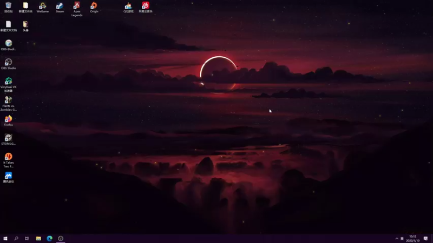The image size is (433, 243).
Task: Select the WeGame desktop shortcut
Action: coord(43,8)
